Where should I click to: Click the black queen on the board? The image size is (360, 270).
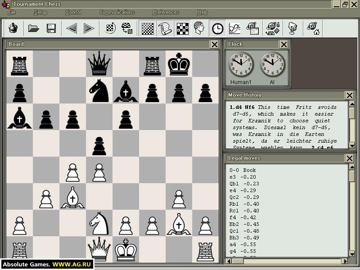pyautogui.click(x=99, y=63)
